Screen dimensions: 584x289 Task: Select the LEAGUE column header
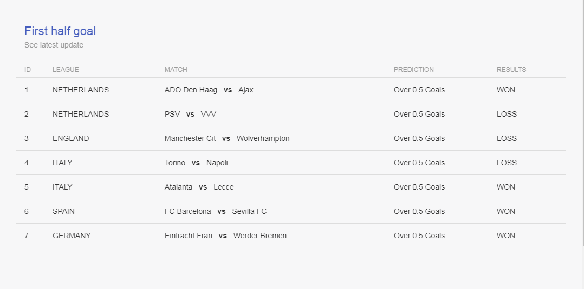click(66, 70)
